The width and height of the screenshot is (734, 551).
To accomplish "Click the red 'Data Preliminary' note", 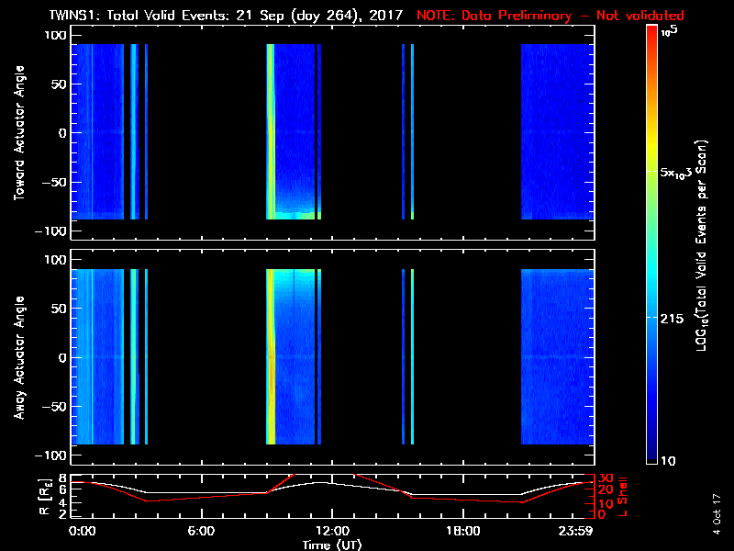I will point(550,16).
